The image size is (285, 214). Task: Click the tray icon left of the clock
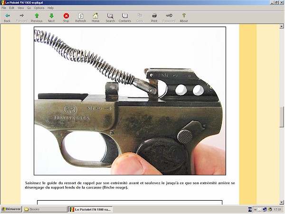point(270,210)
